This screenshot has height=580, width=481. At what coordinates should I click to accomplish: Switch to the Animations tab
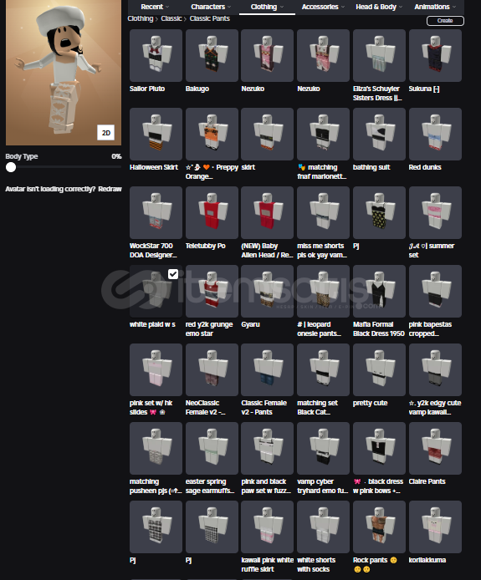coord(435,7)
